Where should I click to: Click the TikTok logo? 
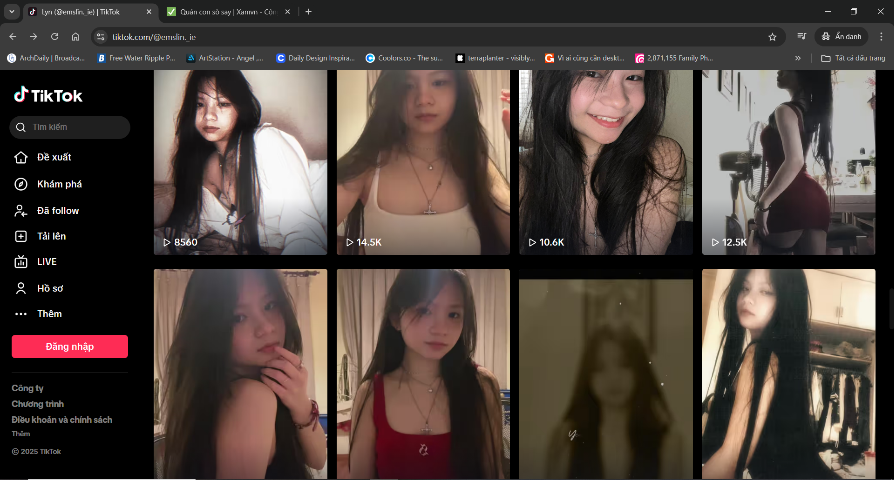coord(48,95)
